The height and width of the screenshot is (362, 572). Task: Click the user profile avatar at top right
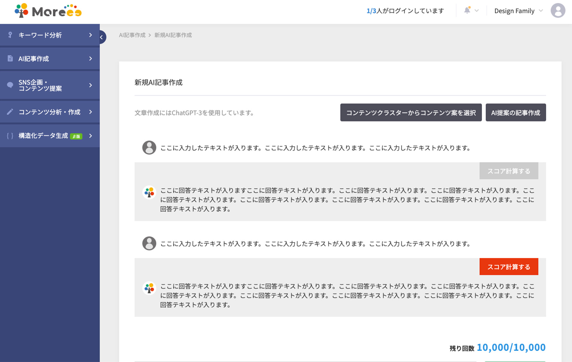click(557, 11)
